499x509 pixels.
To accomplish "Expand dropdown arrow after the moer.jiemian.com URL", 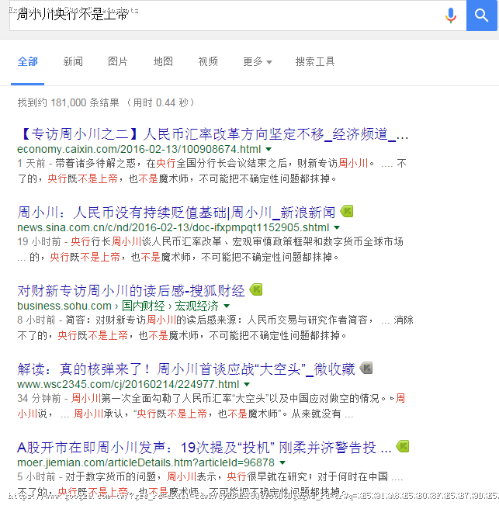I will 282,462.
